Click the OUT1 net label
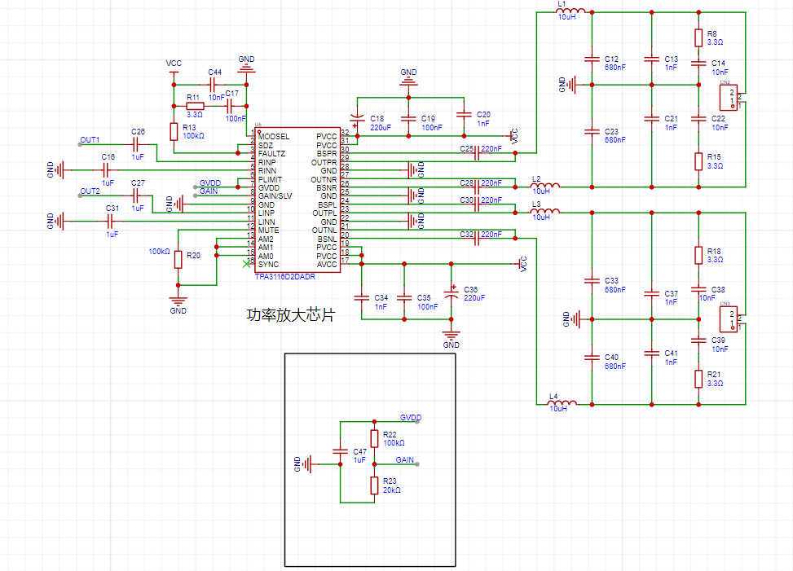The width and height of the screenshot is (793, 571). click(x=90, y=139)
